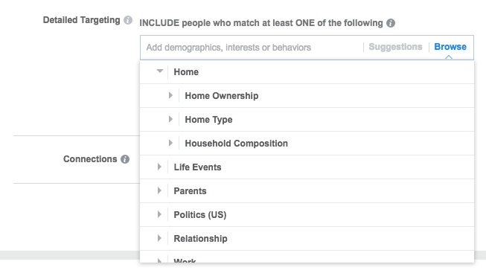Select the partially visible Work category
The height and width of the screenshot is (273, 486).
click(x=307, y=257)
